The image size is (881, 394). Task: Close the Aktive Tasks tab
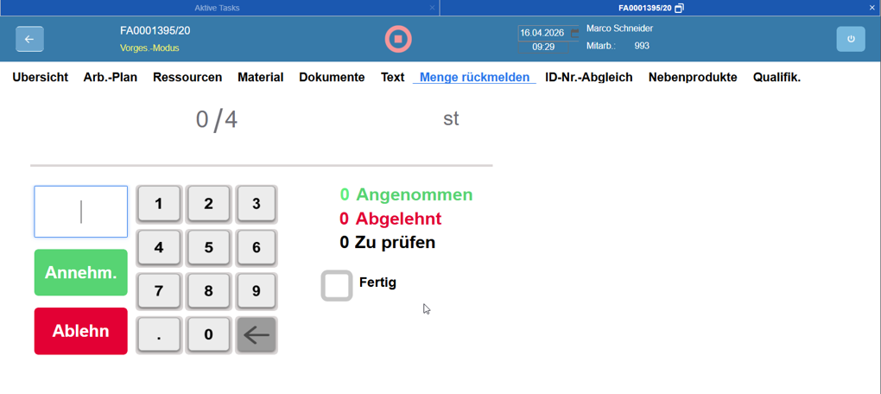(x=432, y=8)
